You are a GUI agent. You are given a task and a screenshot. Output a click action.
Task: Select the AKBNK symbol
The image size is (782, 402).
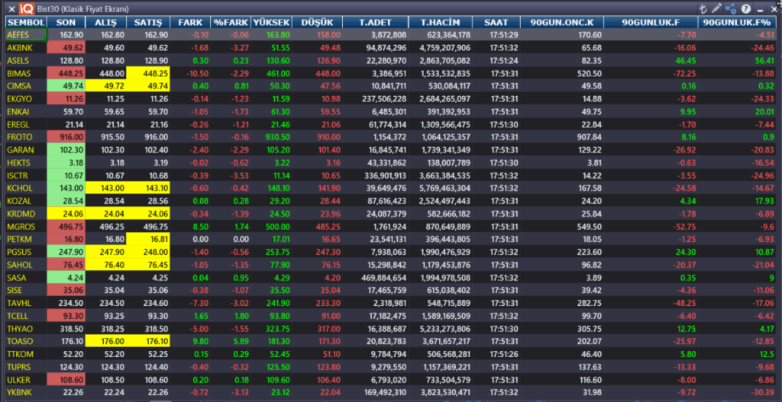pos(18,48)
